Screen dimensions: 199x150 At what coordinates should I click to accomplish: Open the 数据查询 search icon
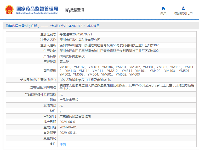tap(67, 10)
